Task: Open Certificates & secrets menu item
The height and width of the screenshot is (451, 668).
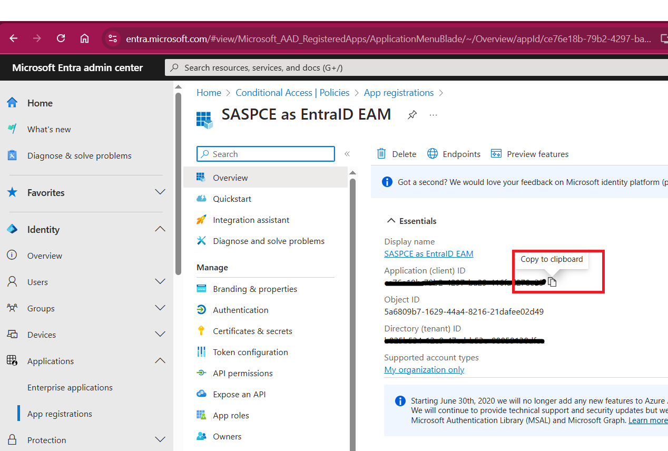Action: 252,331
